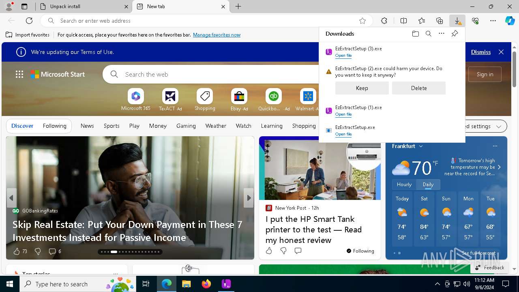Screen dimensions: 519x292
Task: Go to next carousel story
Action: point(249,198)
